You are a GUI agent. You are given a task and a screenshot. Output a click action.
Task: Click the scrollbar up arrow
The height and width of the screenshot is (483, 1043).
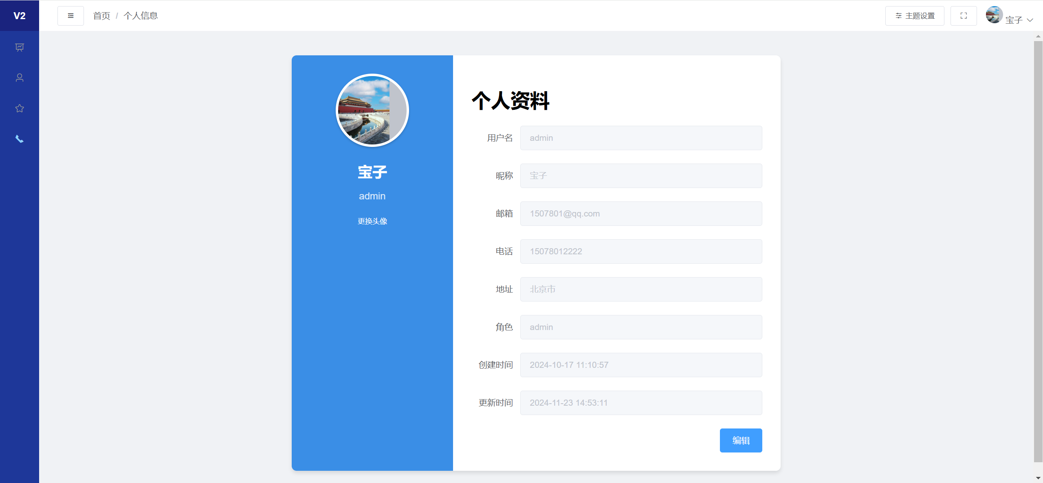point(1038,36)
